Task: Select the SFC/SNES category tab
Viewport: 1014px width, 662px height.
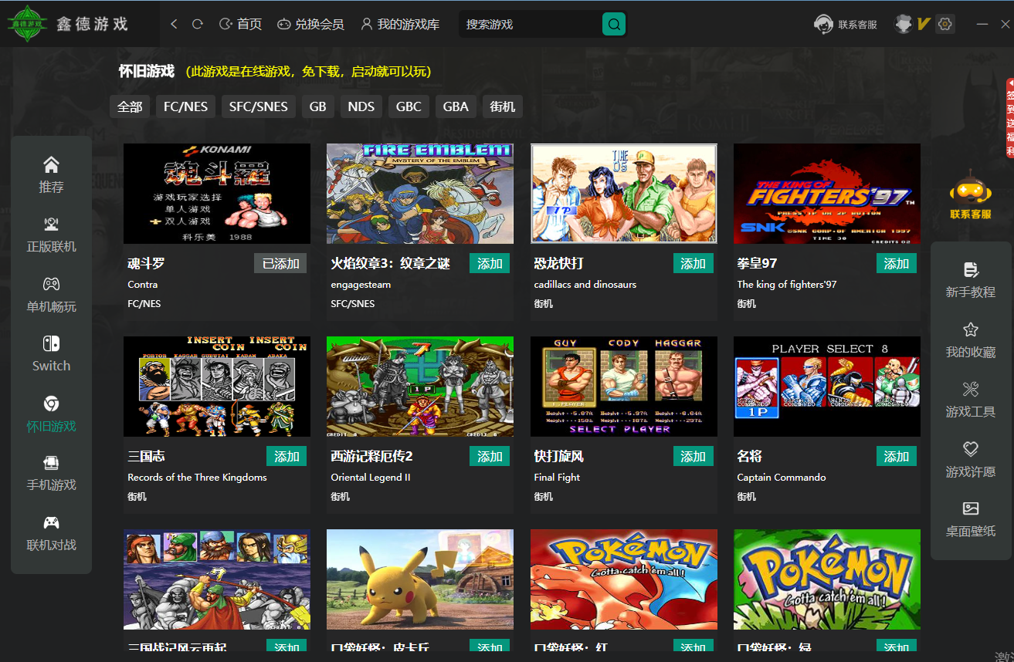Action: (x=259, y=107)
